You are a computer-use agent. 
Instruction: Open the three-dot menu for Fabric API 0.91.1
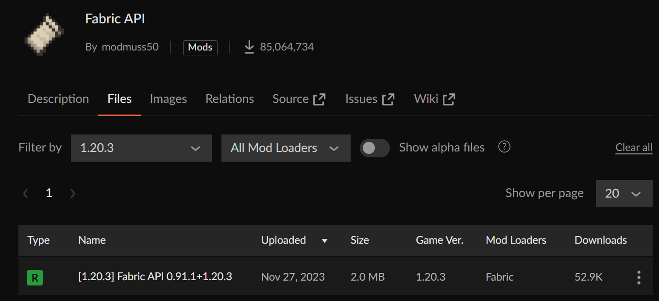click(638, 277)
